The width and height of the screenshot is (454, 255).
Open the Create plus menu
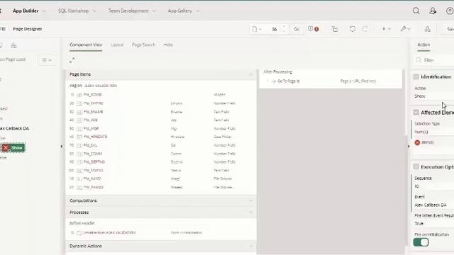386,29
